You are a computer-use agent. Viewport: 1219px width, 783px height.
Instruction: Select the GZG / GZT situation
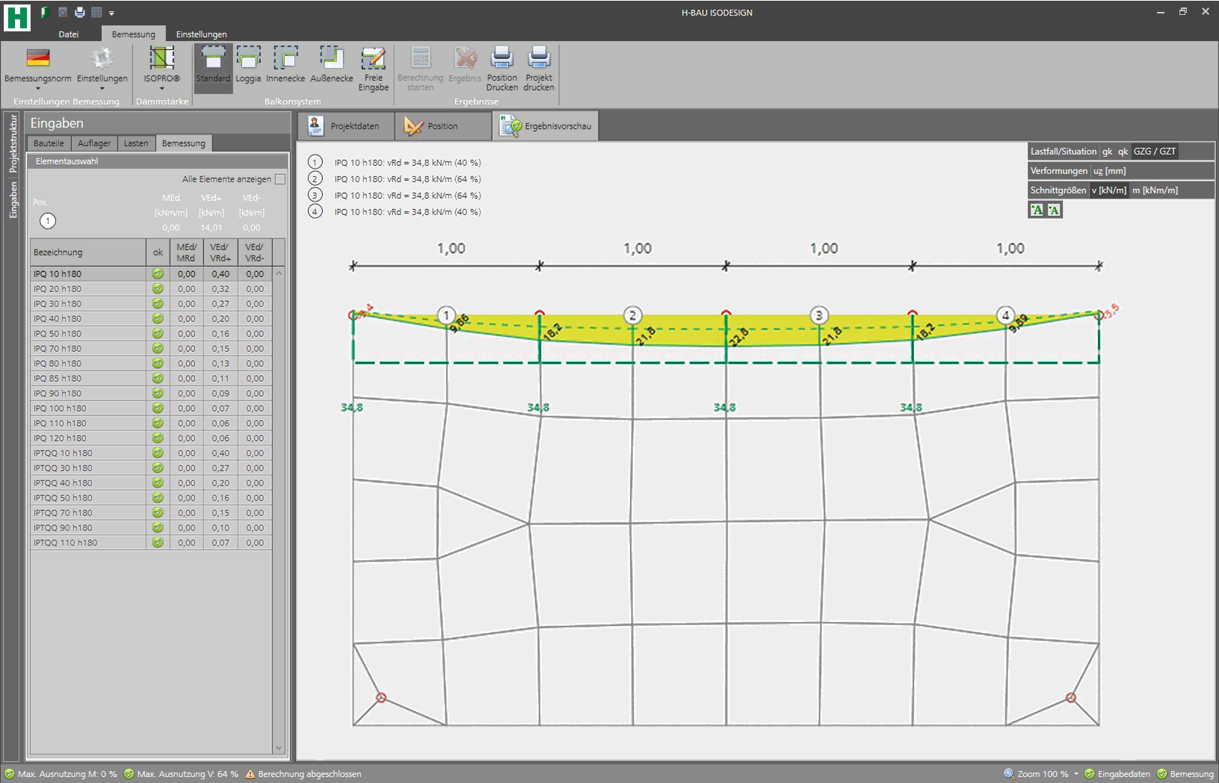point(1155,152)
